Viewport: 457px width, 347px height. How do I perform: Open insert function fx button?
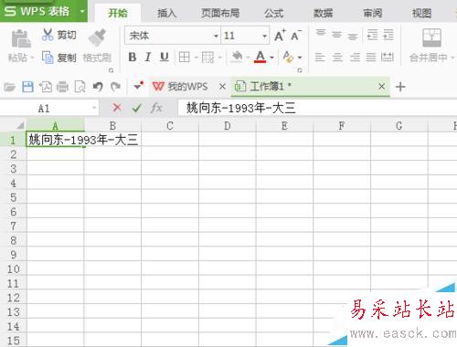coord(156,108)
